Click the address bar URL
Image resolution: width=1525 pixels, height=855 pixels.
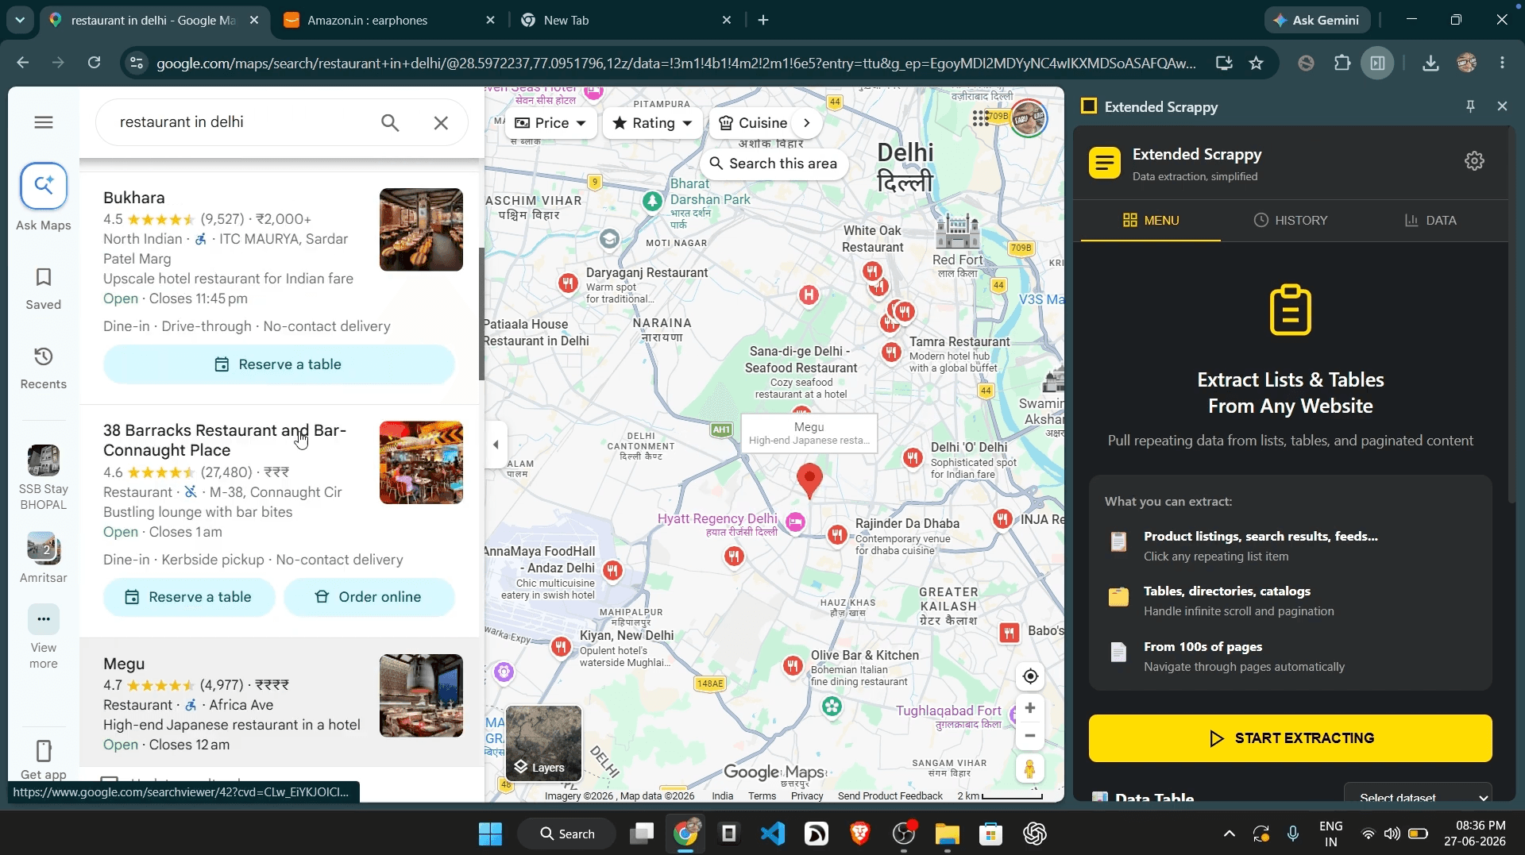coord(676,64)
